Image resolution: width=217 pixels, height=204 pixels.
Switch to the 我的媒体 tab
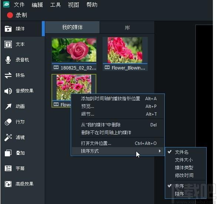(72, 27)
